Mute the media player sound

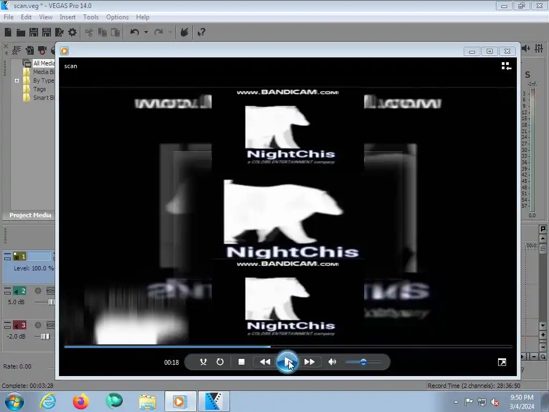click(332, 362)
